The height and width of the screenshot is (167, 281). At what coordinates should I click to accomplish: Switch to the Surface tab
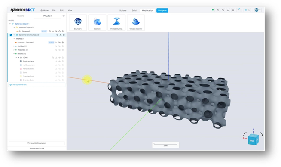click(123, 10)
